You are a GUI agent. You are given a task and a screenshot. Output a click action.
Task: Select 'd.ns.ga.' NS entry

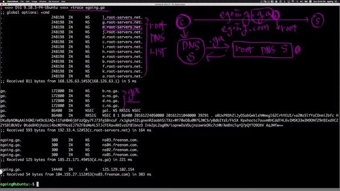pyautogui.click(x=110, y=101)
